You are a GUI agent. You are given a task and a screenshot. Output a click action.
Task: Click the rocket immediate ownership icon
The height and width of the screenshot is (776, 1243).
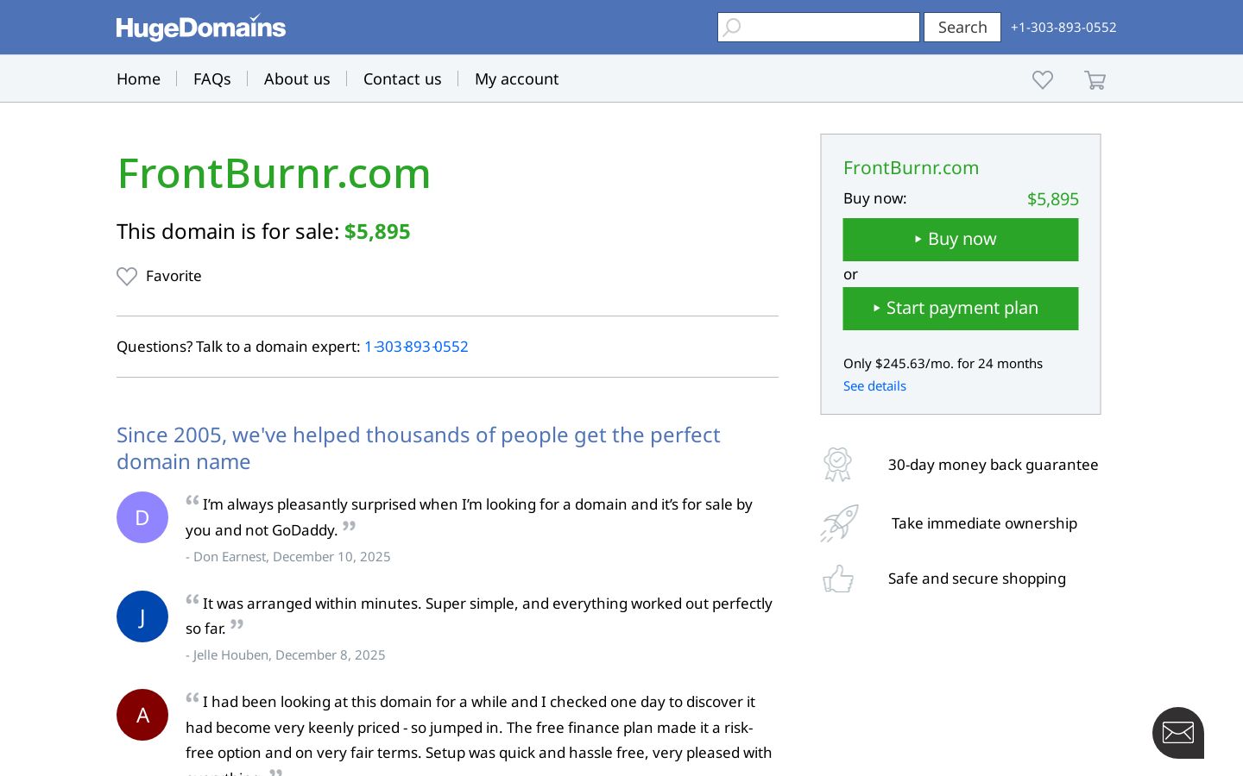pyautogui.click(x=839, y=523)
